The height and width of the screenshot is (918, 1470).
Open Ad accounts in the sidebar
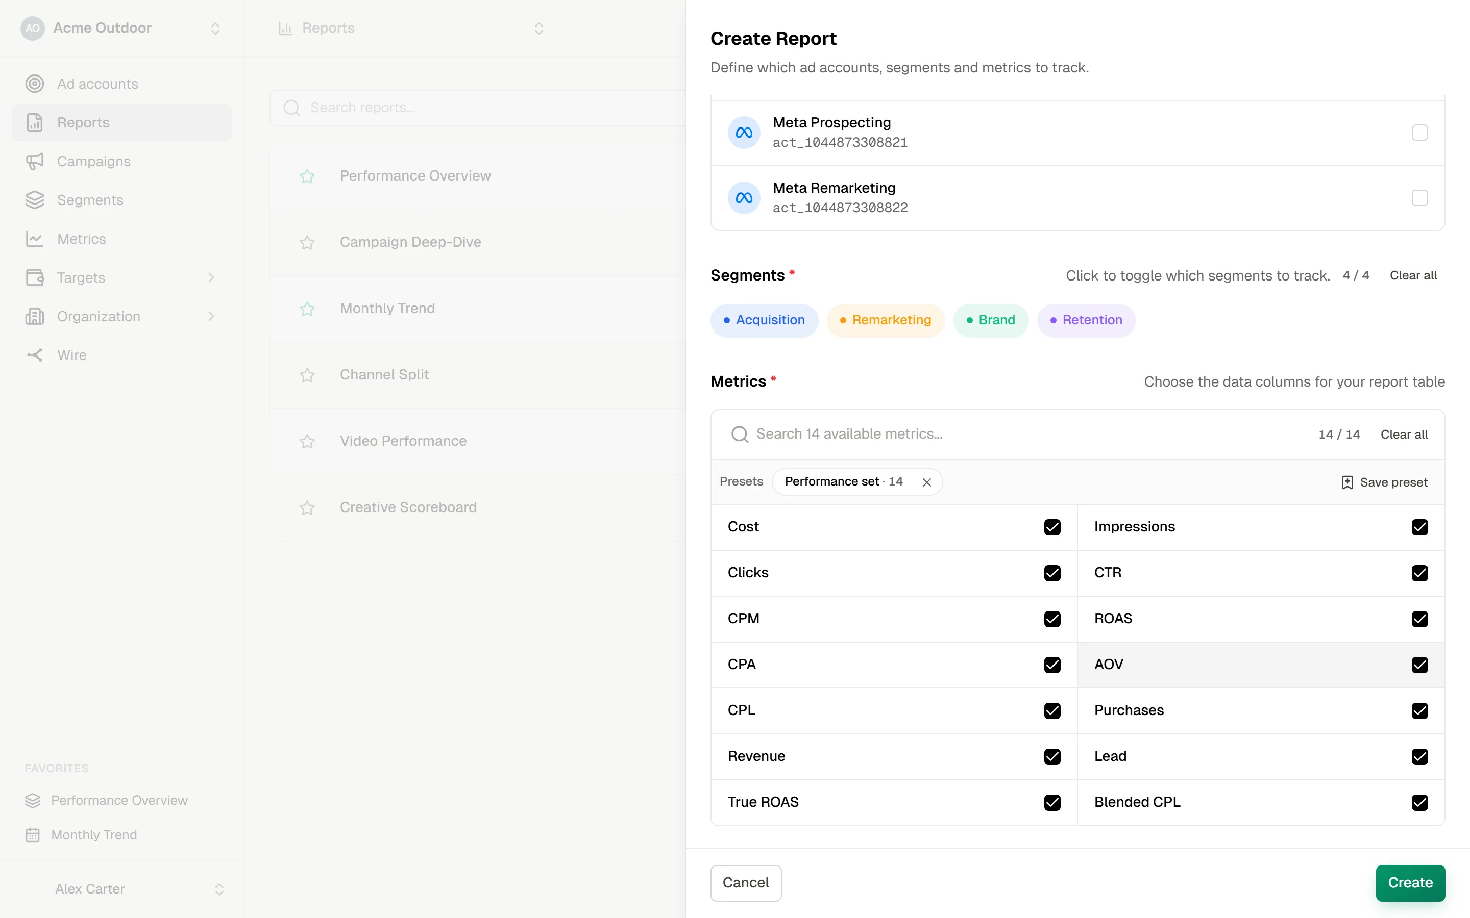(x=121, y=84)
